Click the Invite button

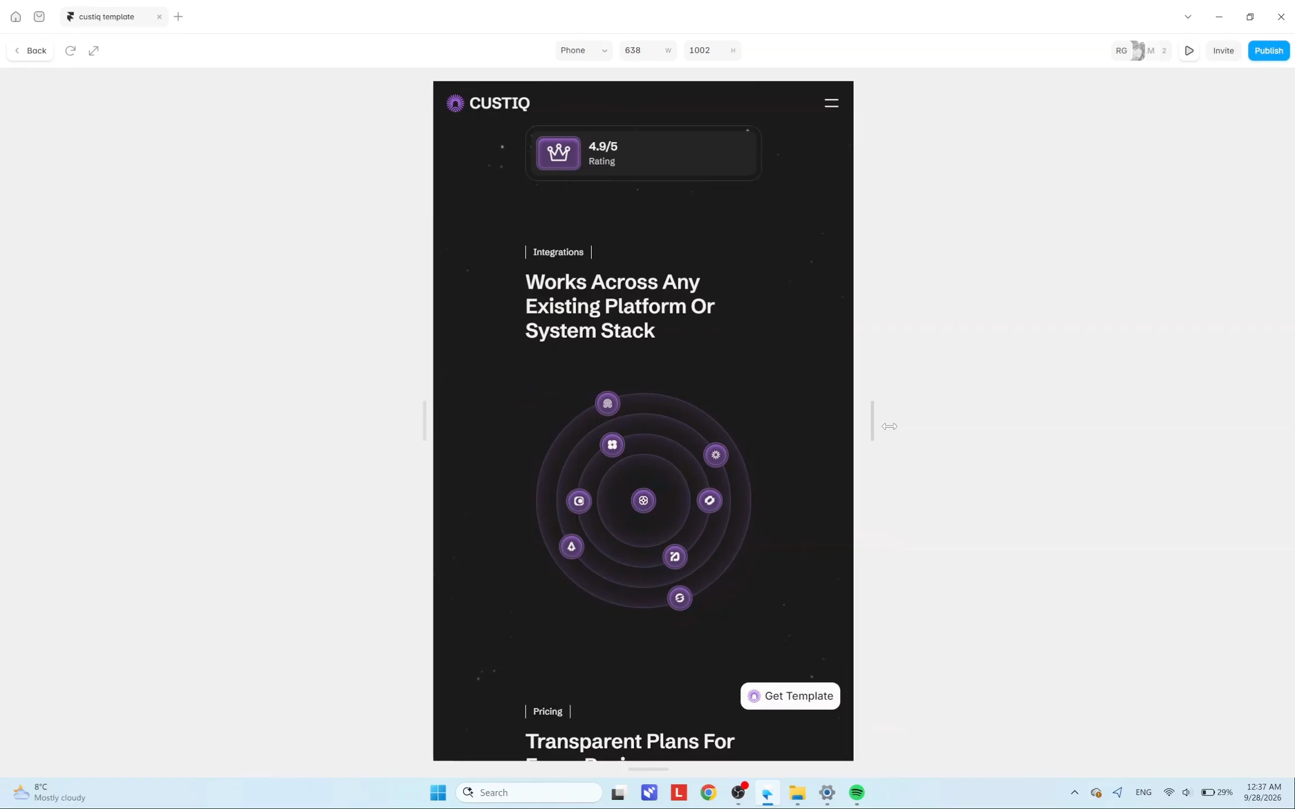coord(1223,51)
